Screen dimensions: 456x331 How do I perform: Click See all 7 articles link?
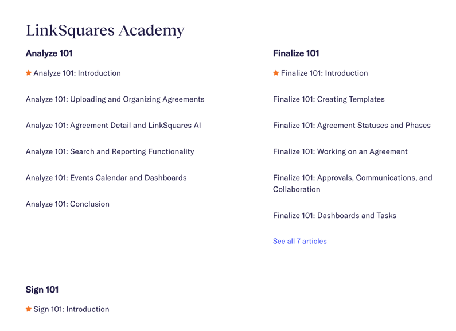(300, 241)
